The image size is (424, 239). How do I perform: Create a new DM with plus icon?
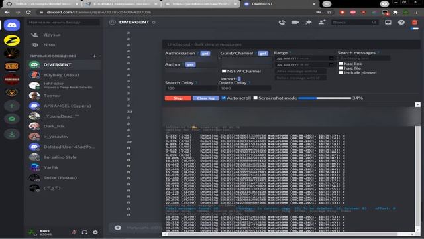pos(95,56)
